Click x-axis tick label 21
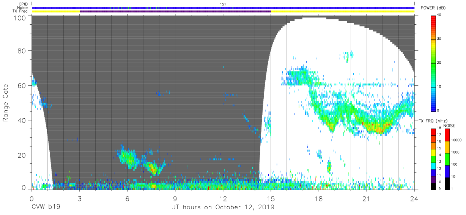Viewport: 466px width, 215px height. tap(367, 199)
